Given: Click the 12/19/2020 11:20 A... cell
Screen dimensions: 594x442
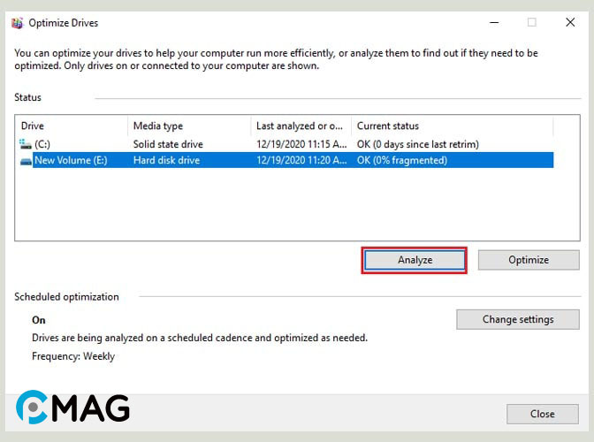Looking at the screenshot, I should (301, 160).
